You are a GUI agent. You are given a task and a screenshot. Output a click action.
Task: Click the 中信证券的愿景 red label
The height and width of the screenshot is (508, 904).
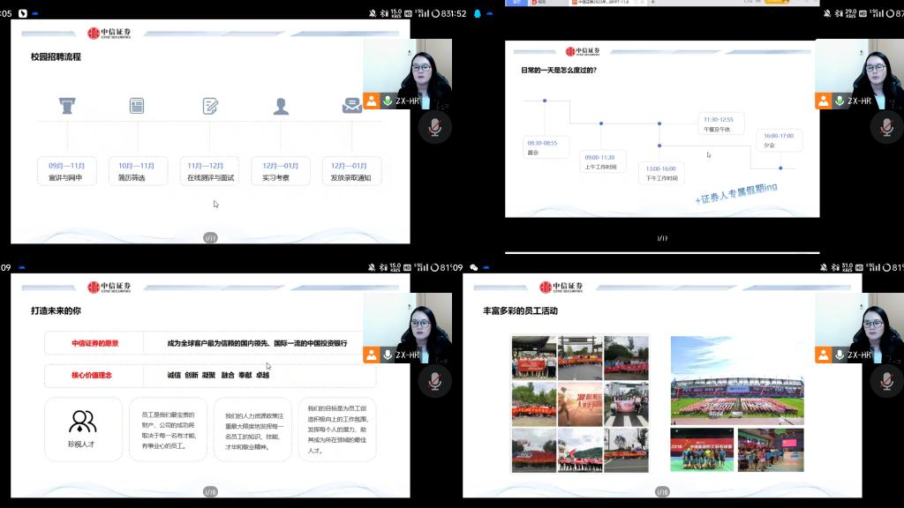coord(94,343)
